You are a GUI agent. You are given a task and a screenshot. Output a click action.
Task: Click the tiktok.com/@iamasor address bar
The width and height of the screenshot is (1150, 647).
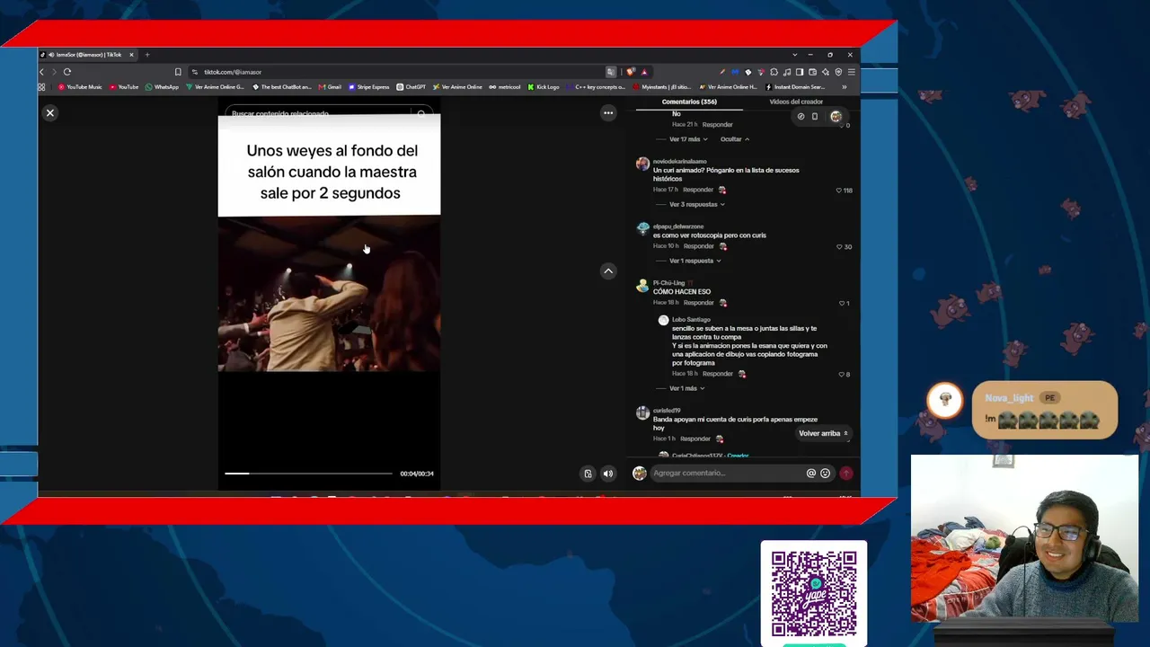(395, 72)
